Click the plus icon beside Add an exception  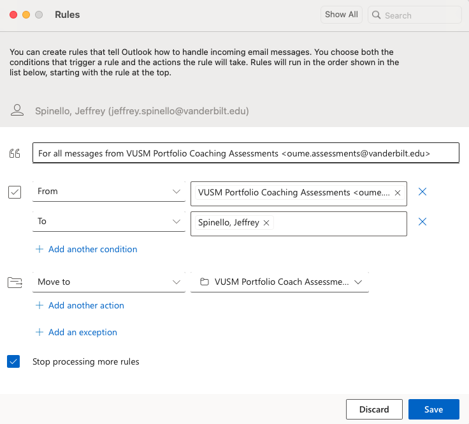pos(40,332)
